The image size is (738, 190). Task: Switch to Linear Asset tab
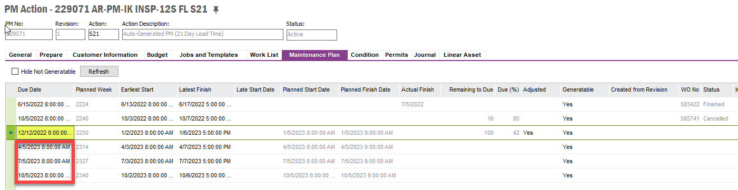[x=462, y=55]
